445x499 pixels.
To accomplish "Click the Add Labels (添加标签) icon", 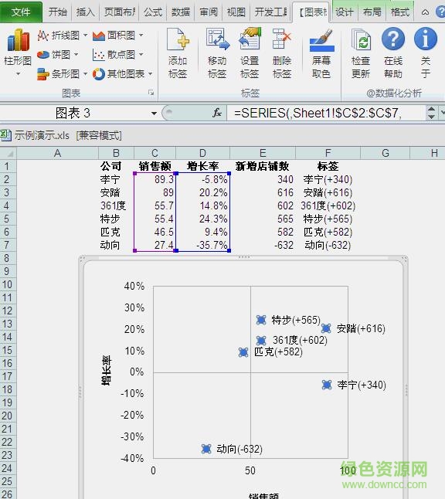I will pos(178,39).
